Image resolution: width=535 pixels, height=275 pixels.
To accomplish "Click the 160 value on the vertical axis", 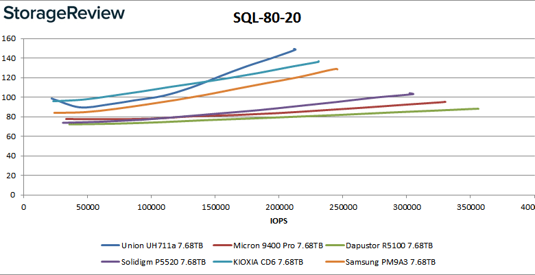I will 10,38.
